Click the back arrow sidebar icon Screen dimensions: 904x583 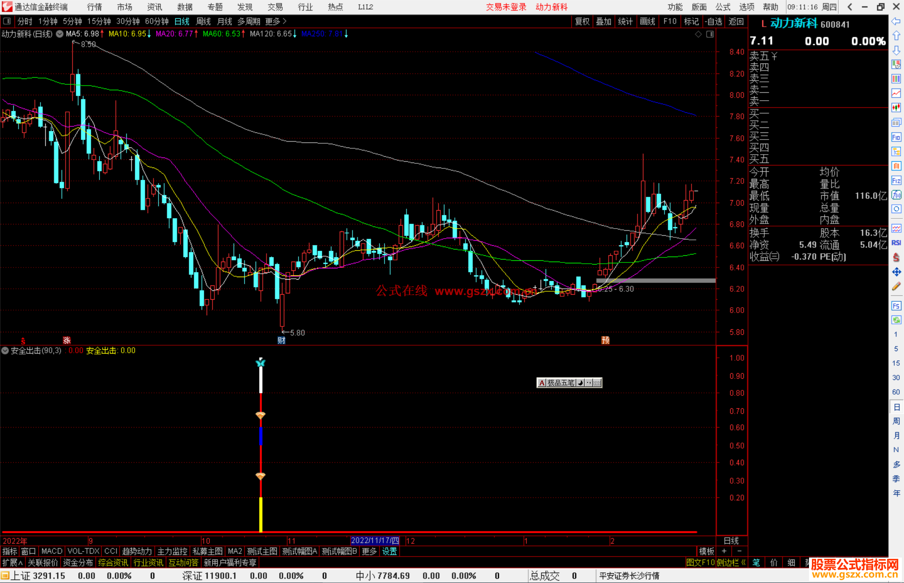[896, 21]
